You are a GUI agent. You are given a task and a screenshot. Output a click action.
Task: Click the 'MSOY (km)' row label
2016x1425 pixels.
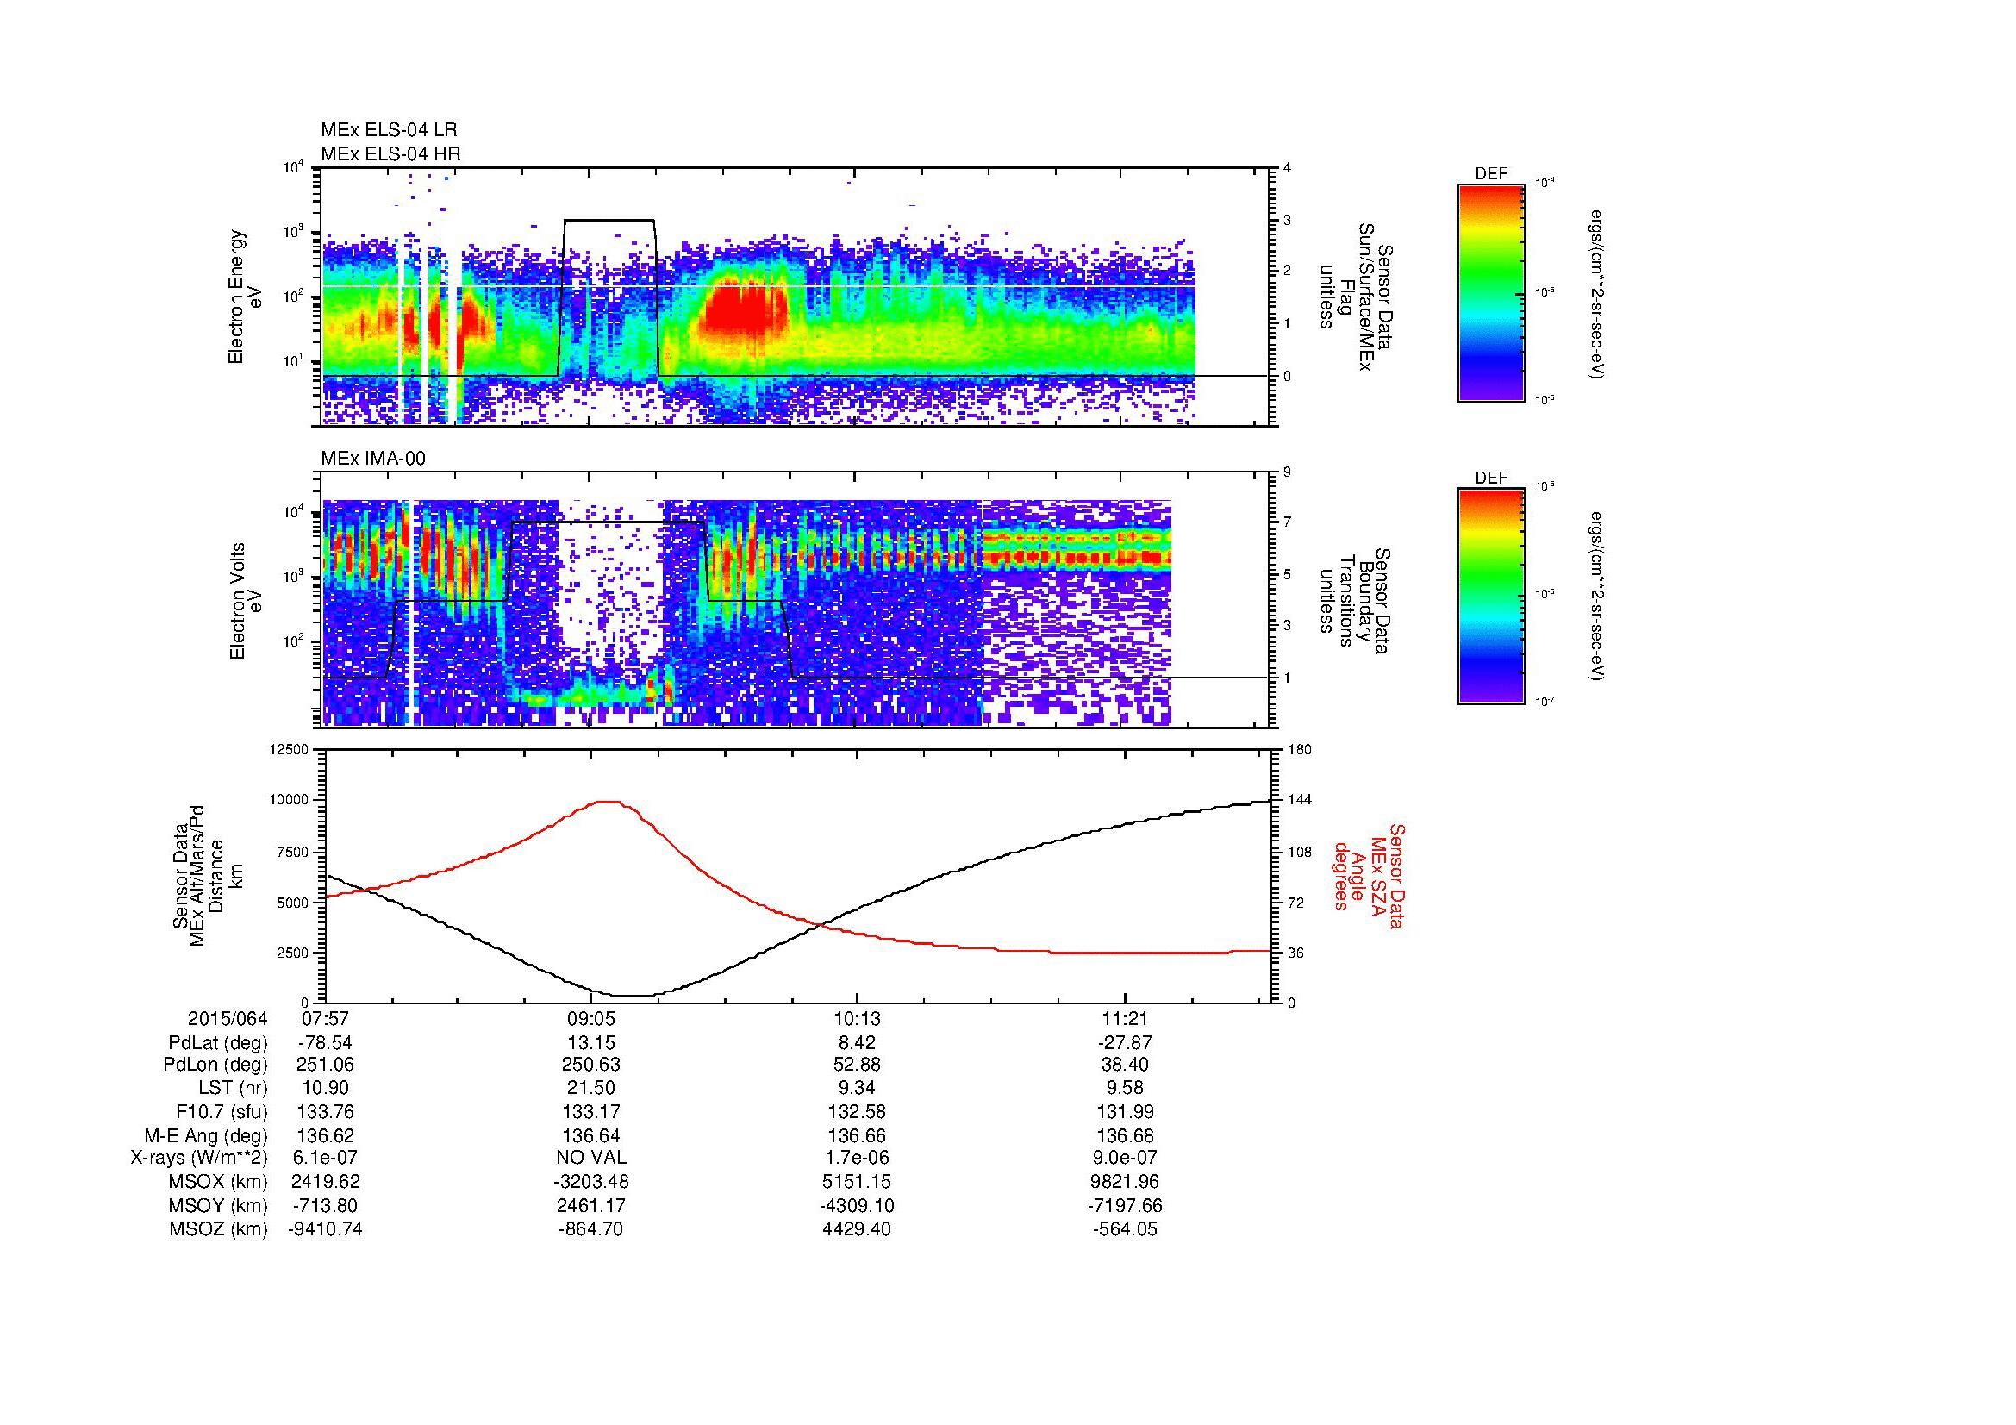(219, 1206)
